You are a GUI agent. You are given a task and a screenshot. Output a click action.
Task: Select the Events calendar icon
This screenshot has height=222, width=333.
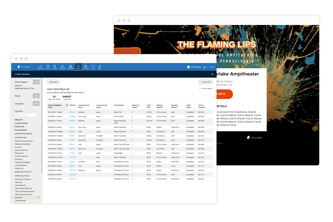pyautogui.click(x=48, y=67)
